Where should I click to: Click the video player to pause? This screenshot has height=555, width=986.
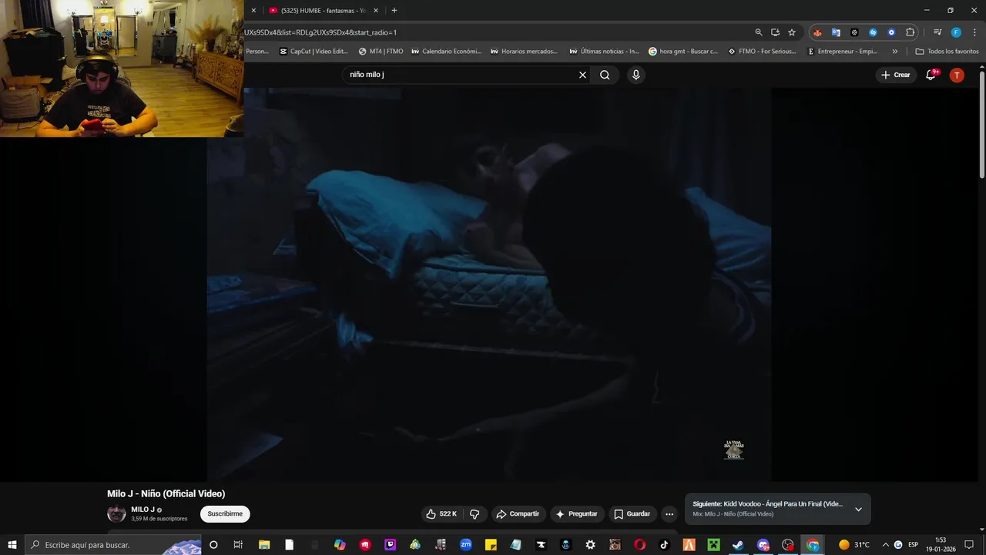pyautogui.click(x=489, y=285)
